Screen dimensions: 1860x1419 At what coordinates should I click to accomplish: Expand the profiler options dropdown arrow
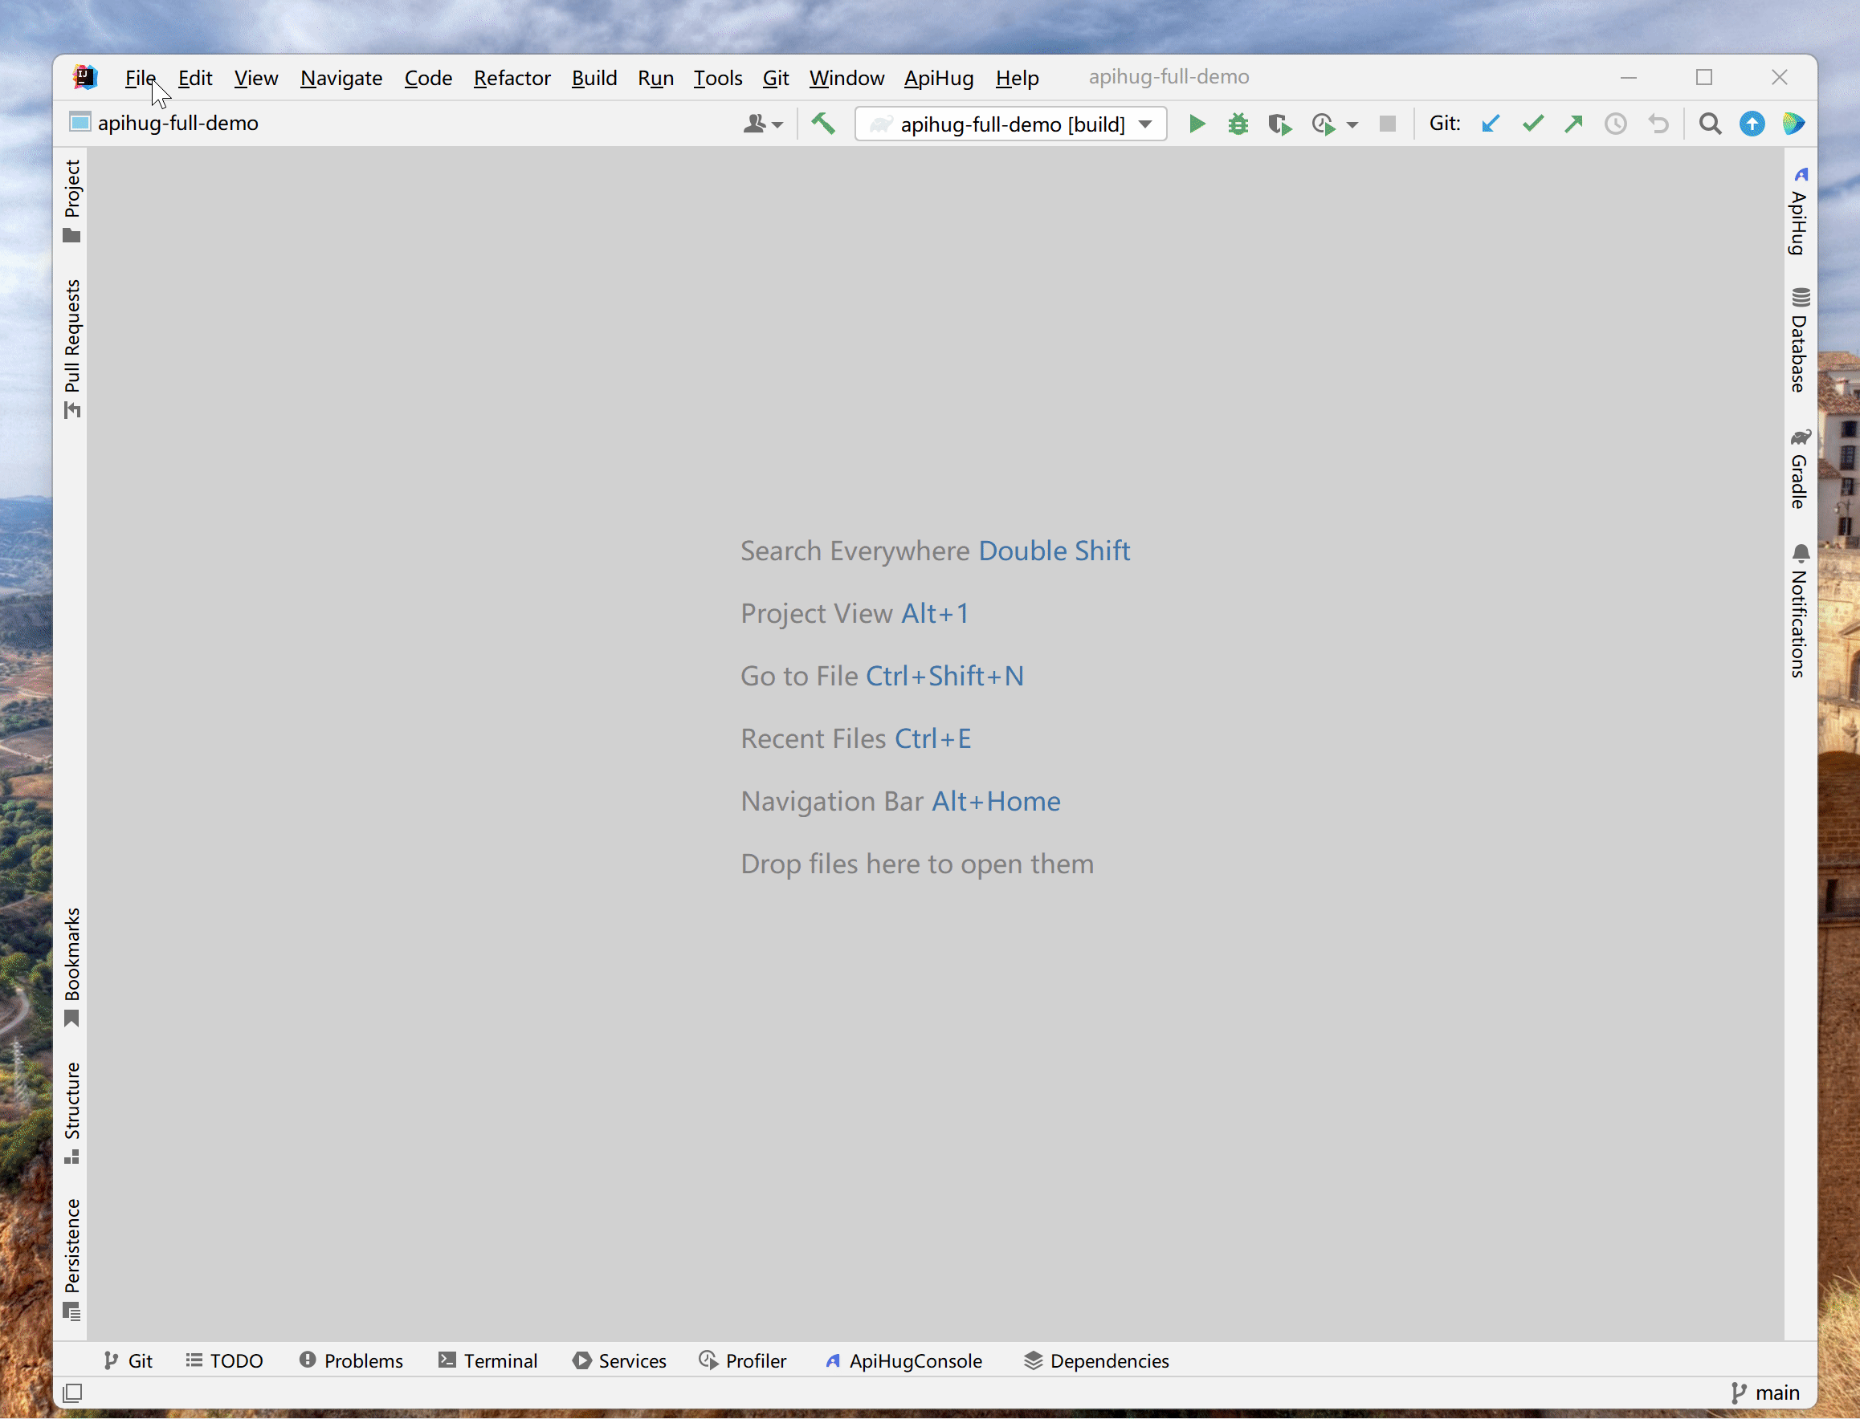pyautogui.click(x=1354, y=124)
